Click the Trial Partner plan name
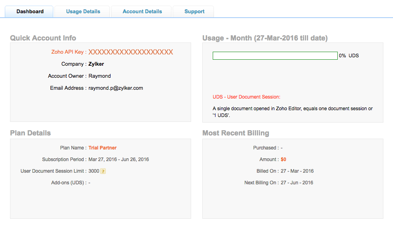The image size is (393, 228). click(x=103, y=148)
